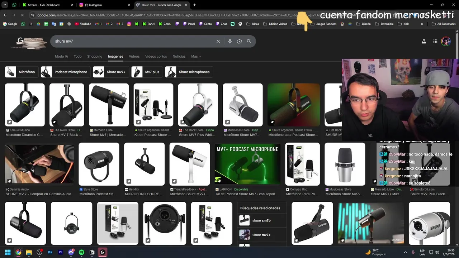Open the Windows Start menu
Image resolution: width=459 pixels, height=258 pixels.
8,252
